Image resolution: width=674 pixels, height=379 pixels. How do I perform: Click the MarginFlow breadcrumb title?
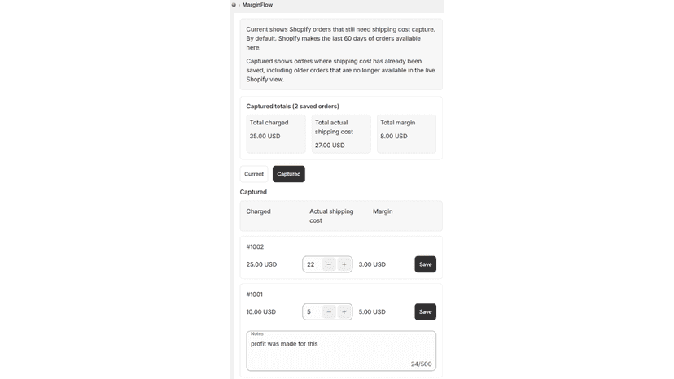[257, 5]
